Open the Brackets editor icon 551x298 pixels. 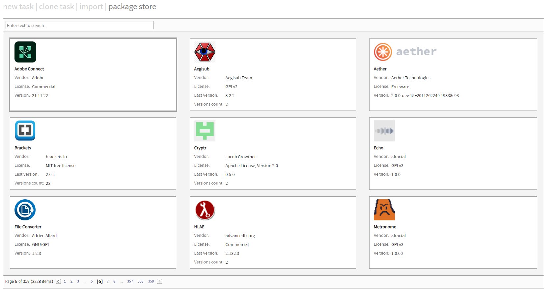point(25,131)
